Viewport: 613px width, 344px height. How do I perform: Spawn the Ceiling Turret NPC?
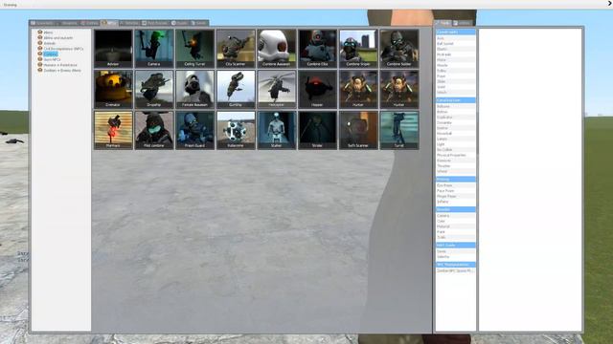[x=194, y=49]
